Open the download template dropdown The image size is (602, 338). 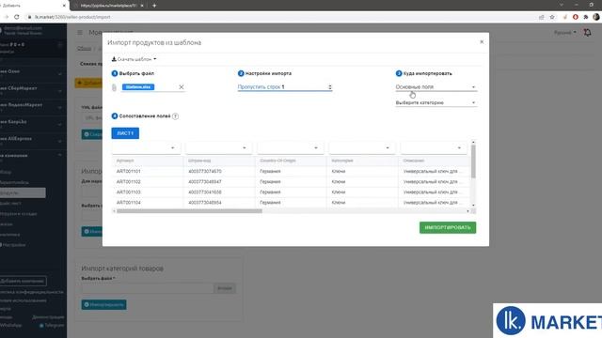tap(134, 59)
